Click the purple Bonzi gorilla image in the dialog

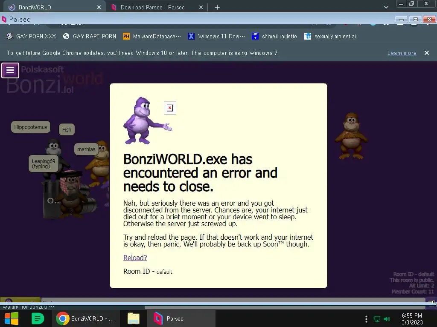(147, 120)
